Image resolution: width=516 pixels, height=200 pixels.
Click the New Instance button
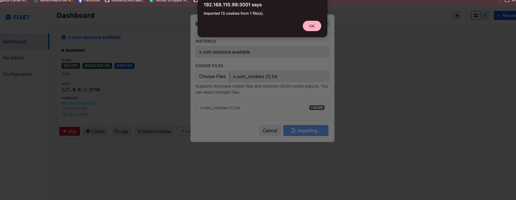pos(505,16)
